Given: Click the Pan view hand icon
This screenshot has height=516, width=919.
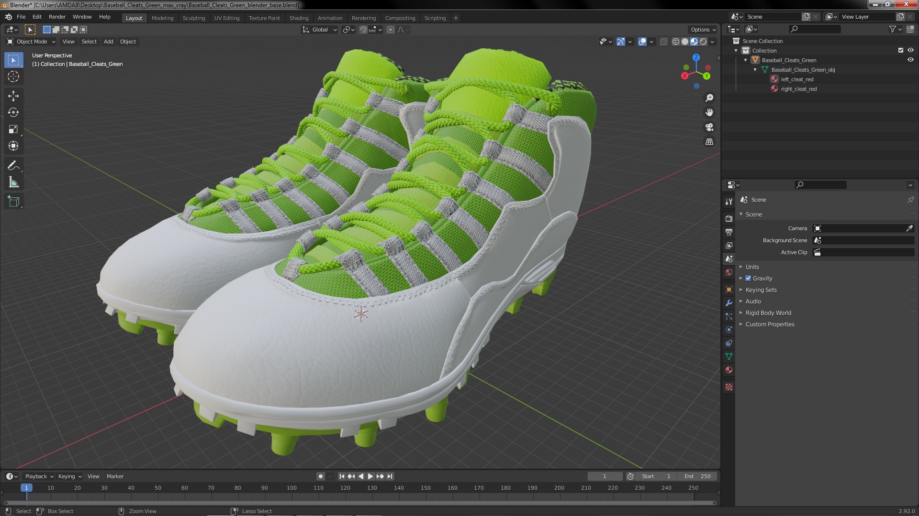Looking at the screenshot, I should [709, 112].
